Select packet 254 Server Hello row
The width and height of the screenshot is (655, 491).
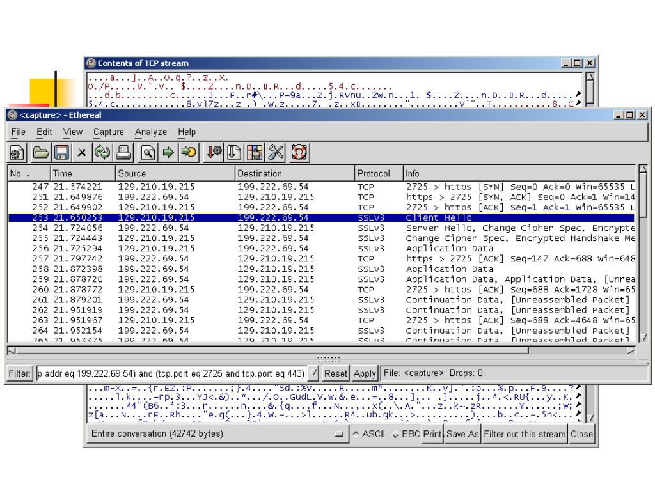(x=321, y=228)
